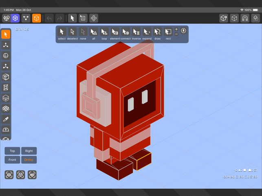This screenshot has height=196, width=262.
Task: Click the battery indicator
Action: 255,10
